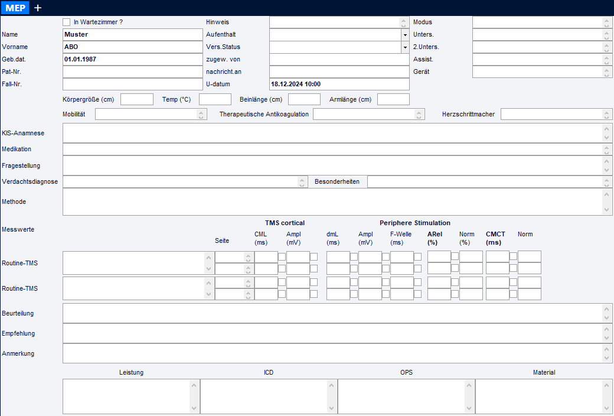Open Therapeutische Antikoagulation selector arrows
614x416 pixels.
pos(419,114)
